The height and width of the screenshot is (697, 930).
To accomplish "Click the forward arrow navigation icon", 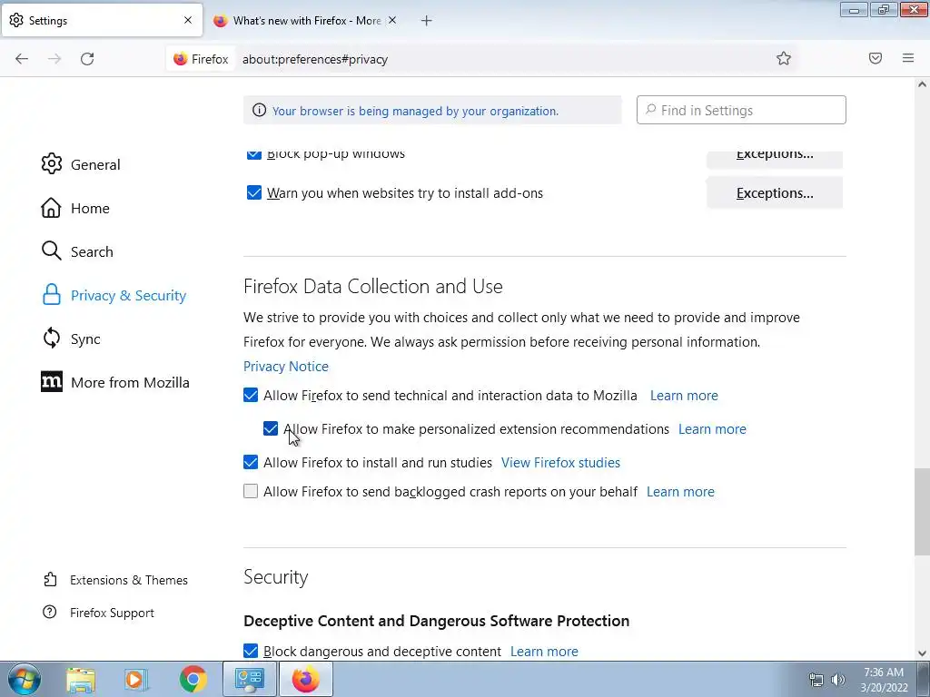I will click(54, 59).
